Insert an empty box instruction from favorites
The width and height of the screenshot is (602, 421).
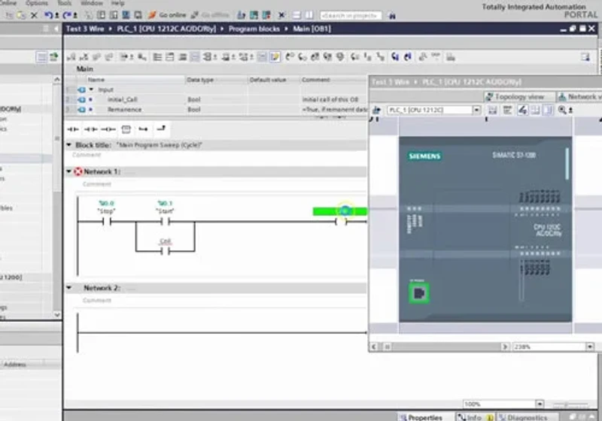coord(126,129)
